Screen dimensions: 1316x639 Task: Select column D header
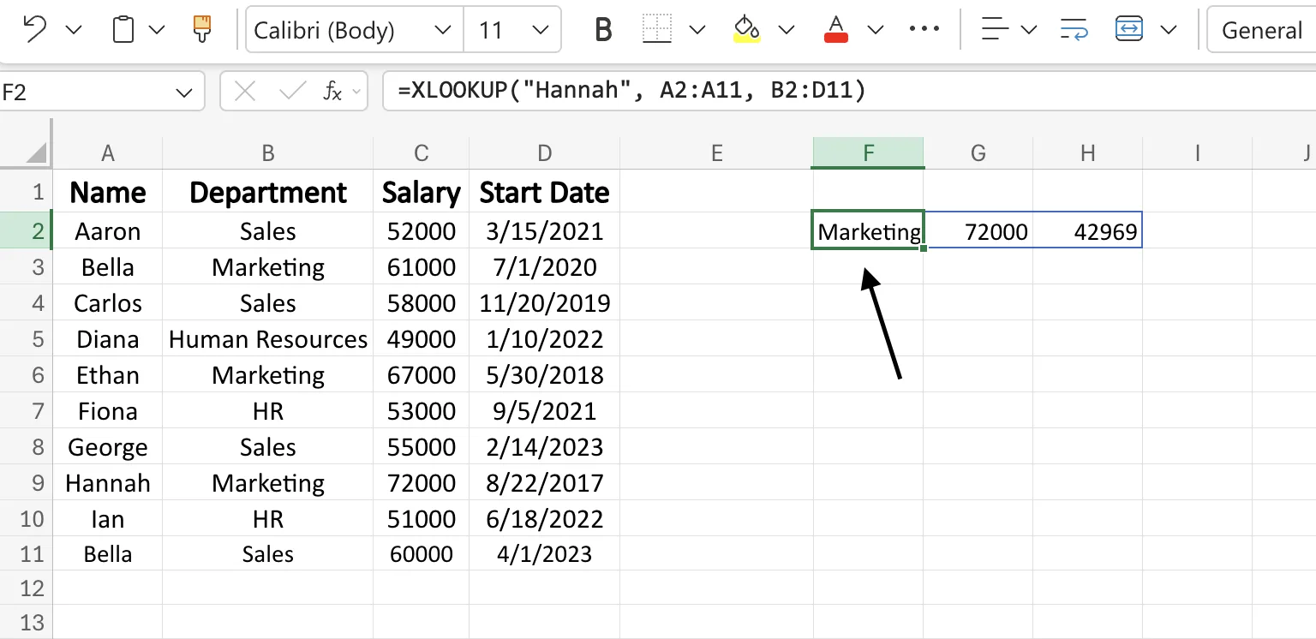(x=545, y=153)
